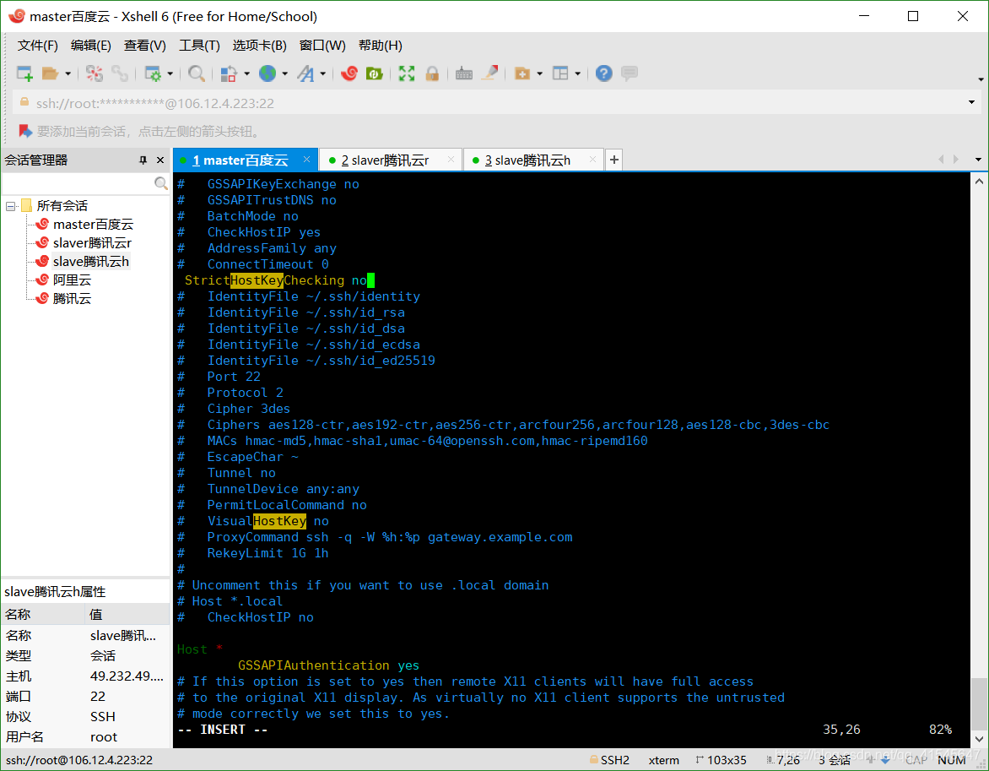This screenshot has width=989, height=771.
Task: Expand the Properties icon dropdown arrow
Action: pyautogui.click(x=170, y=73)
